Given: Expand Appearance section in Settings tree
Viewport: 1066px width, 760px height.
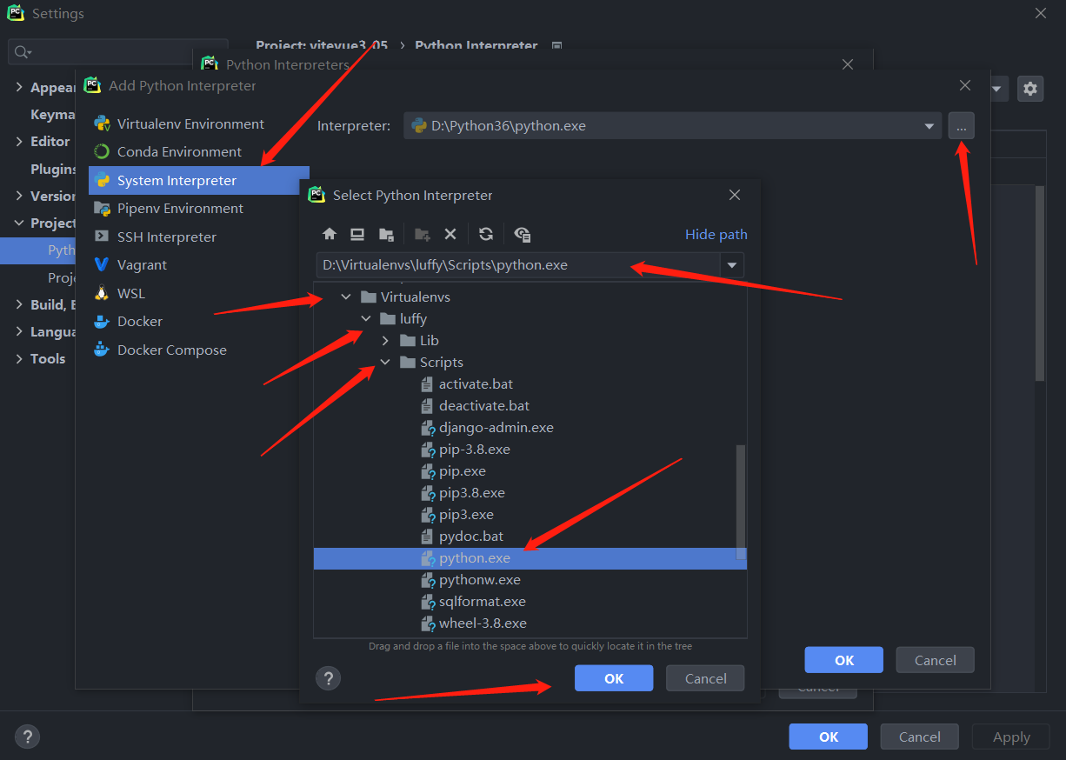Looking at the screenshot, I should pos(19,87).
